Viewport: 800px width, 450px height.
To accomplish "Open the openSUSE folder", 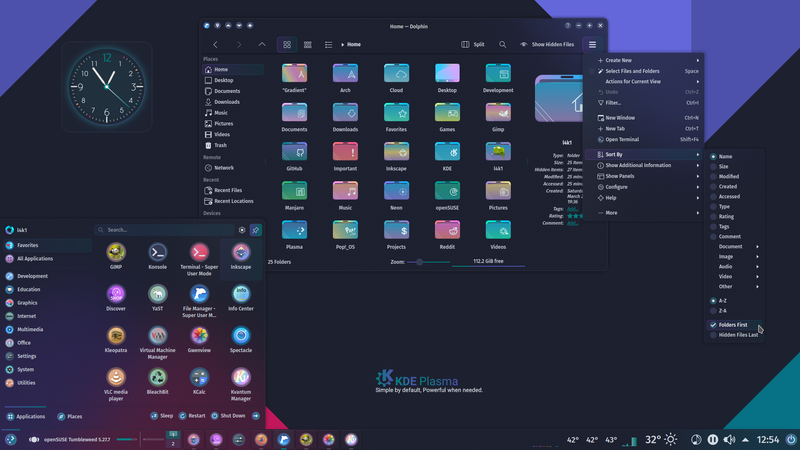I will click(447, 195).
